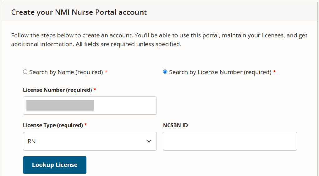
Task: Click the greyed-out value inside License Number field
Action: [60, 105]
